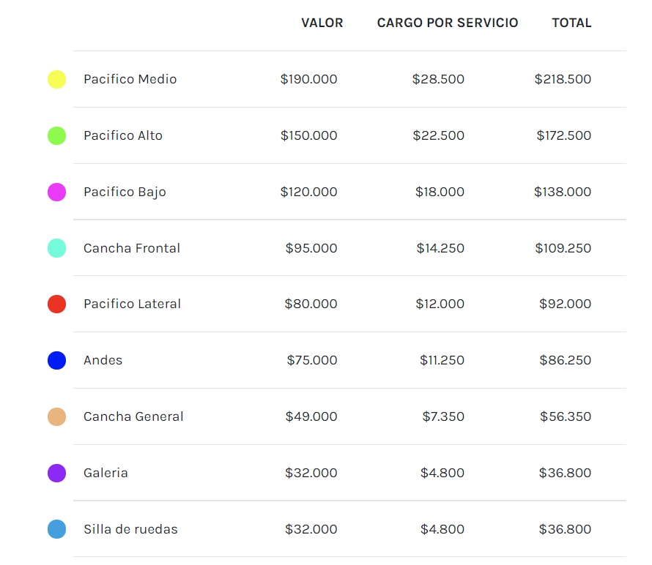This screenshot has width=652, height=565.
Task: Click the CARGO POR SERVICIO column header
Action: [447, 23]
